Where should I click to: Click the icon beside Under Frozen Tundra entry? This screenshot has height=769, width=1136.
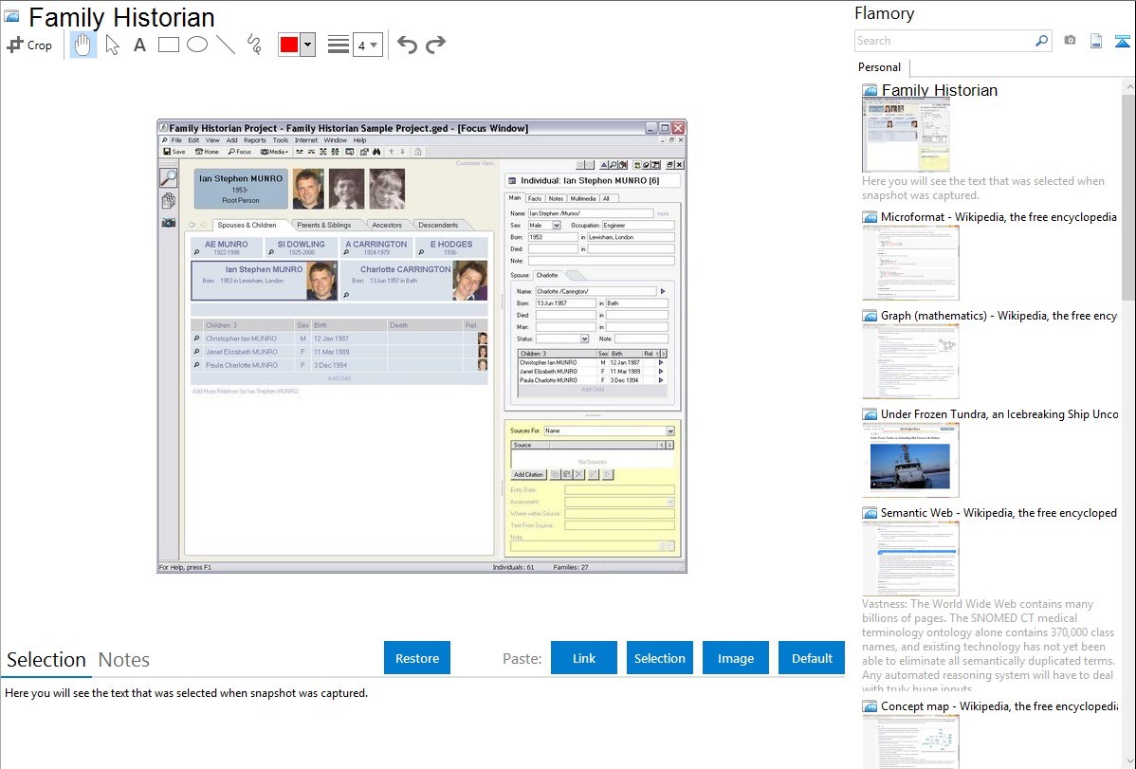click(x=870, y=414)
